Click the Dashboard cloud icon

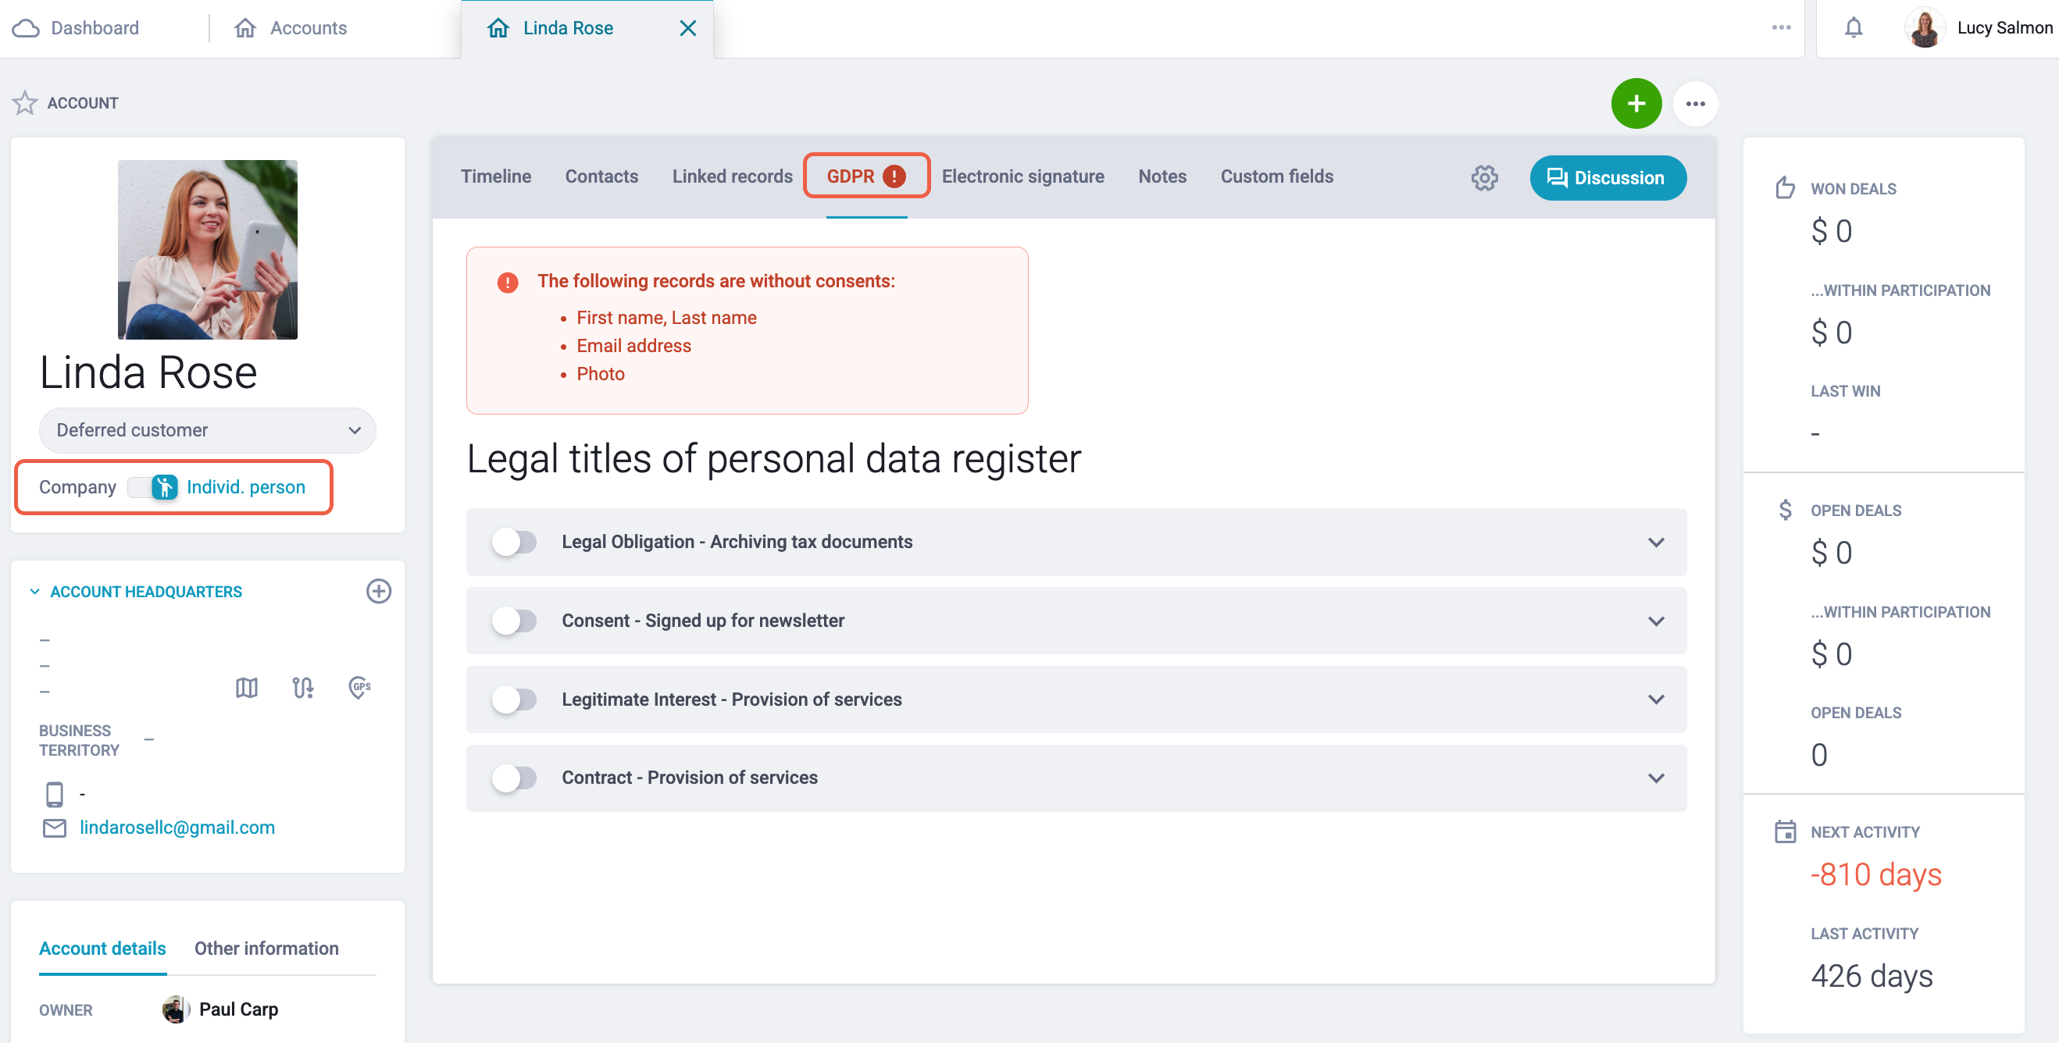[26, 29]
